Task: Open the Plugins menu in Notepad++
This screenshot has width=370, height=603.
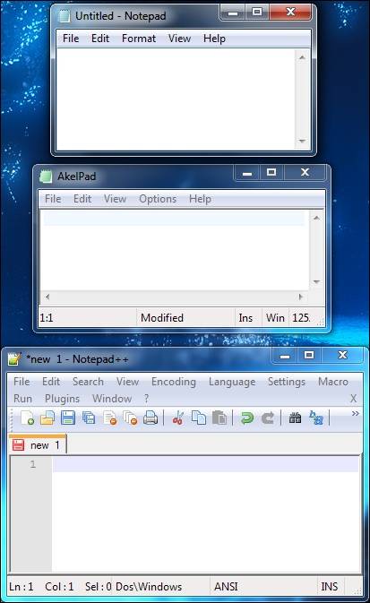Action: [63, 399]
